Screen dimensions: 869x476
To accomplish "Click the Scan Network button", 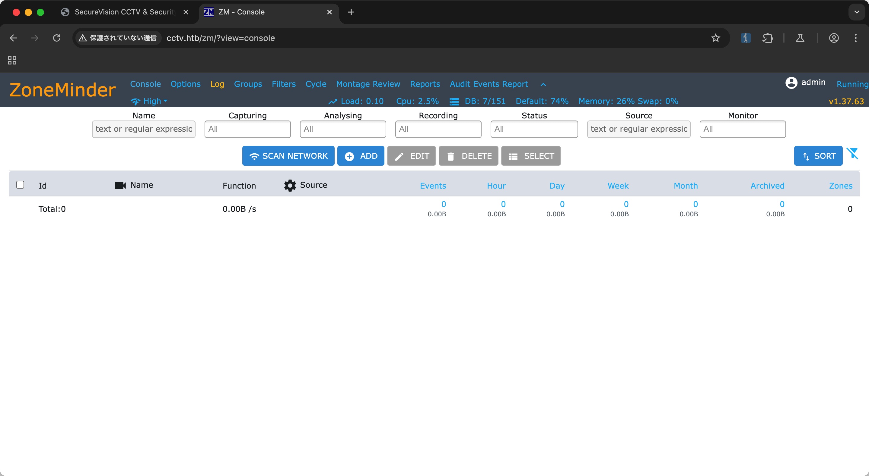I will (288, 156).
